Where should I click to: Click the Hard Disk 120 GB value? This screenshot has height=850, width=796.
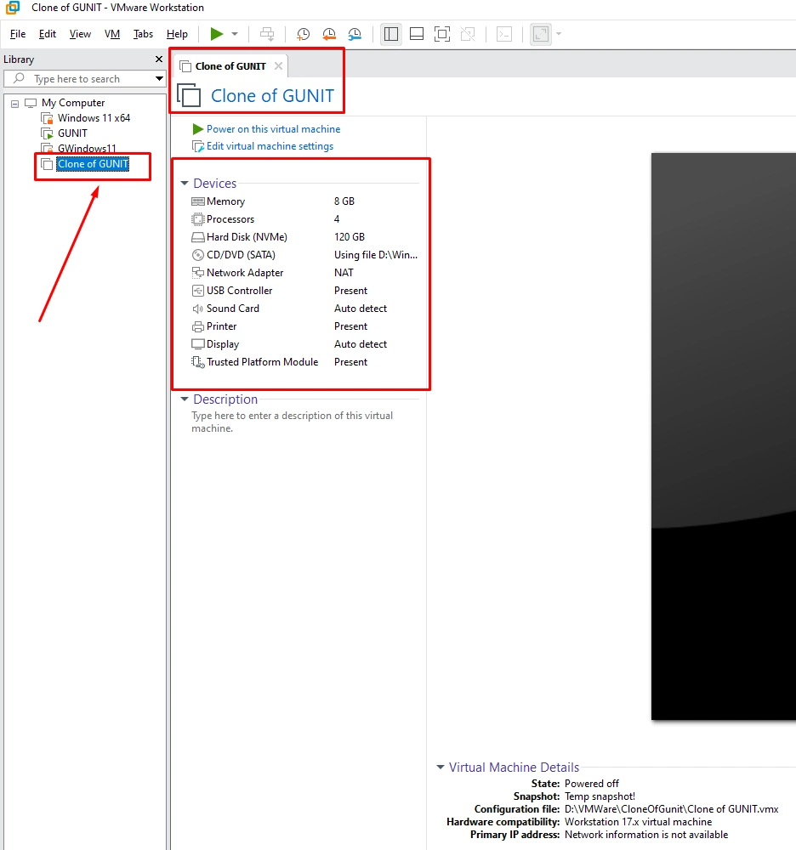350,237
